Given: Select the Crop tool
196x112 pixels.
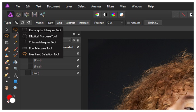Looking at the screenshot, I should [x=7, y=43].
